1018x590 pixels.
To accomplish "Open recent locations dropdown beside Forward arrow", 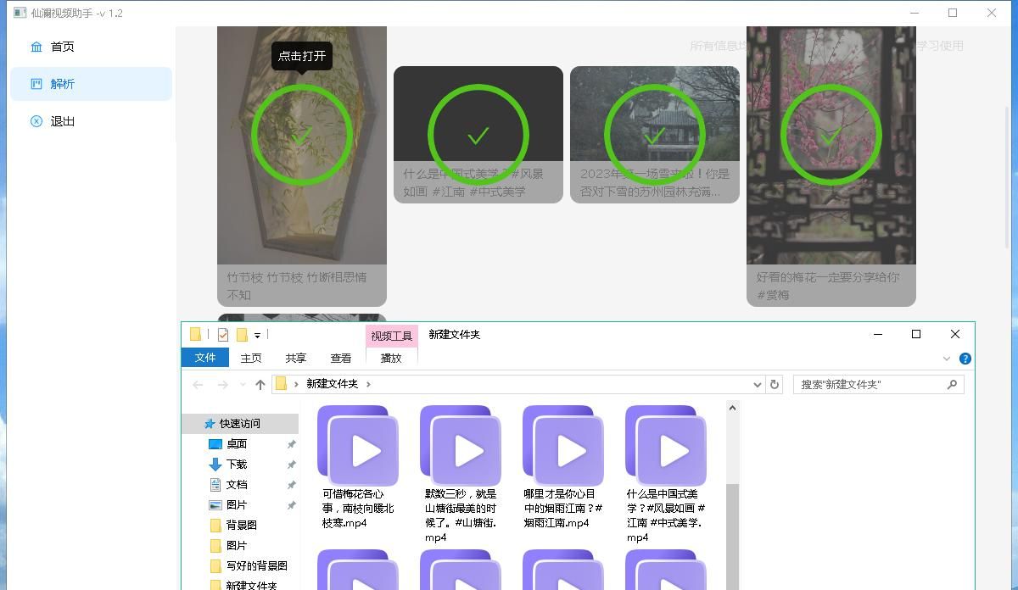I will click(x=243, y=385).
